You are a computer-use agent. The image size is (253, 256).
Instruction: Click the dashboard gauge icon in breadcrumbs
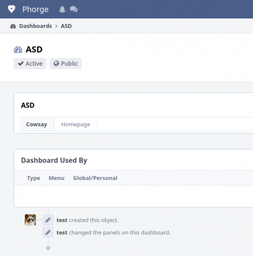13,26
